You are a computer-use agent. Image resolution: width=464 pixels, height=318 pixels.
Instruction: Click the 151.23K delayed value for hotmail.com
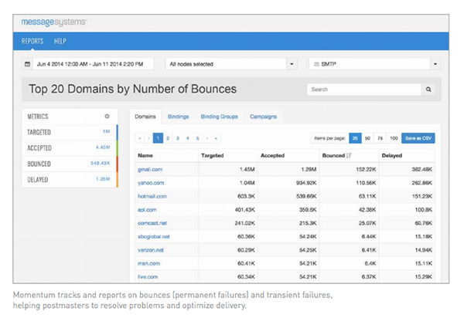pyautogui.click(x=422, y=196)
